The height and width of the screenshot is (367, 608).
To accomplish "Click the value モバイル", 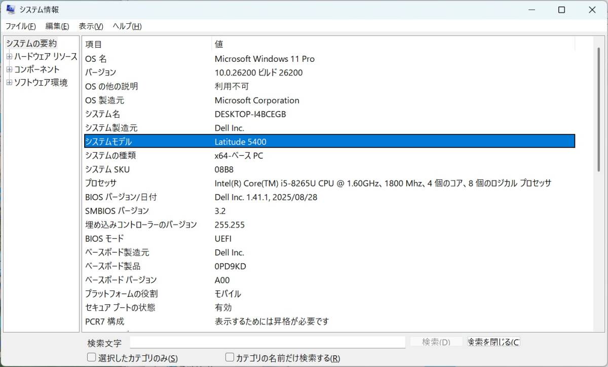I will click(228, 294).
